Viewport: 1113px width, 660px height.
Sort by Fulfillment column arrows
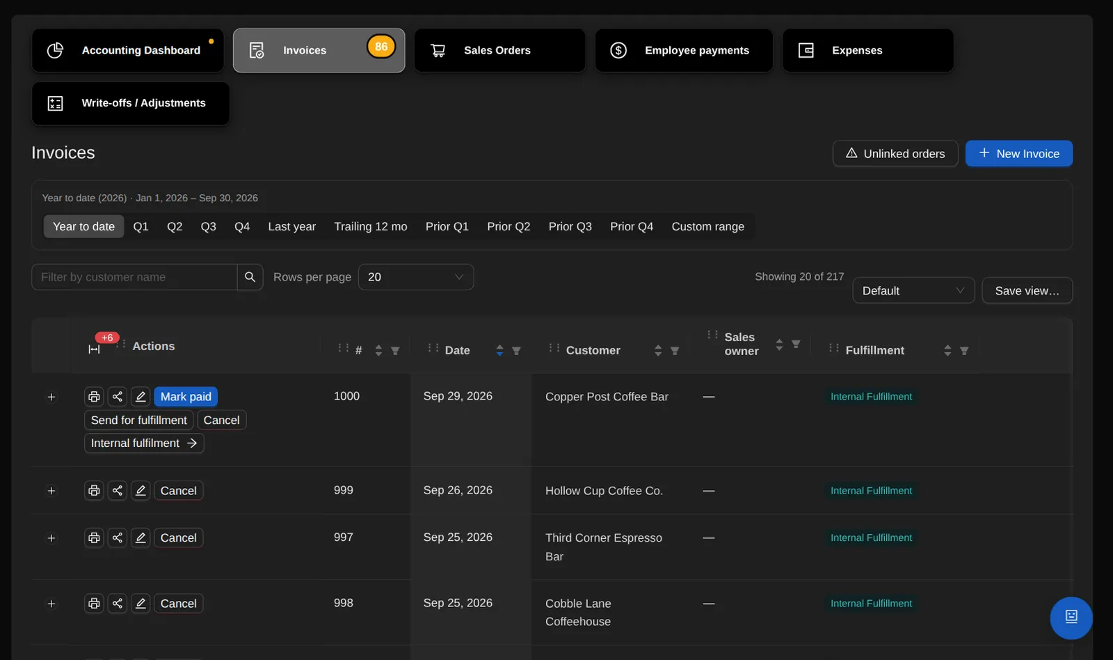(947, 351)
